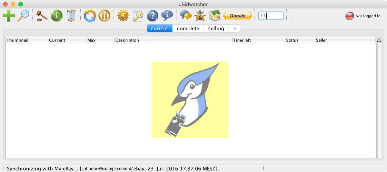Viewport: 387px width, 172px height.
Task: Open configuration with the gear icon
Action: click(123, 15)
